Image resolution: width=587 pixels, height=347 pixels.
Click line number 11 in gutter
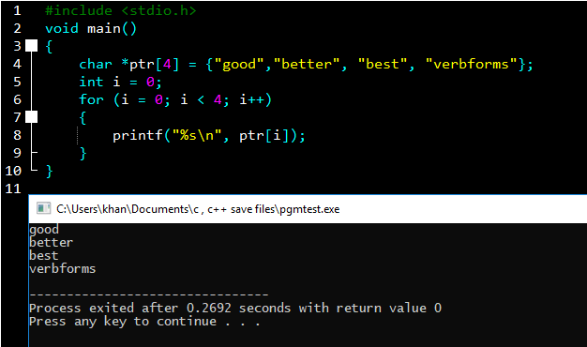coord(13,189)
